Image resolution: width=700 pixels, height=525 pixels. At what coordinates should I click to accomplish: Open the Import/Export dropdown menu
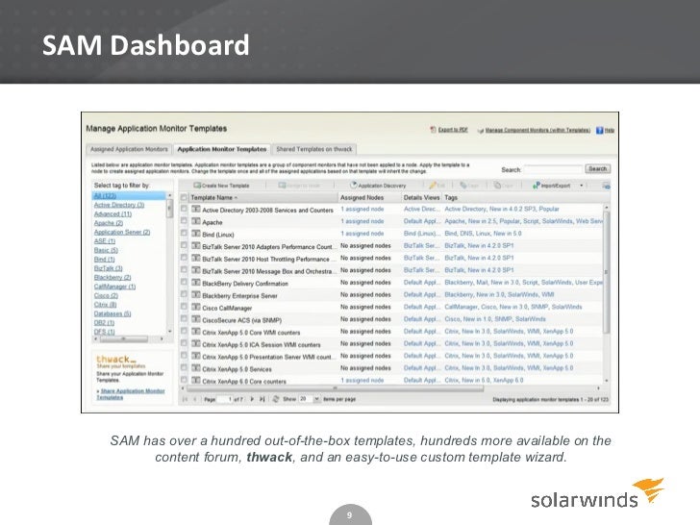point(558,186)
